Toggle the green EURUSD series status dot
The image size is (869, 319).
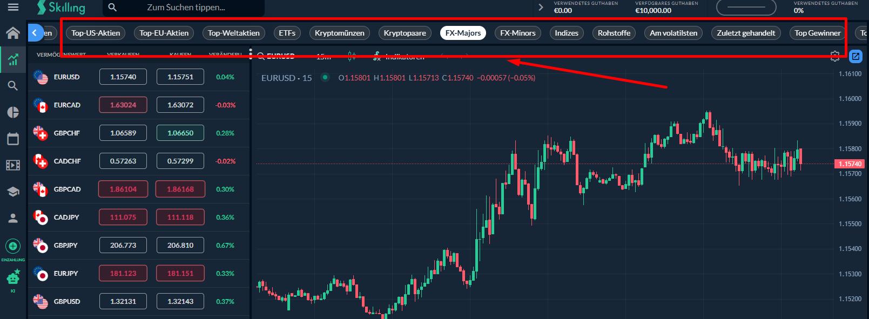point(325,78)
